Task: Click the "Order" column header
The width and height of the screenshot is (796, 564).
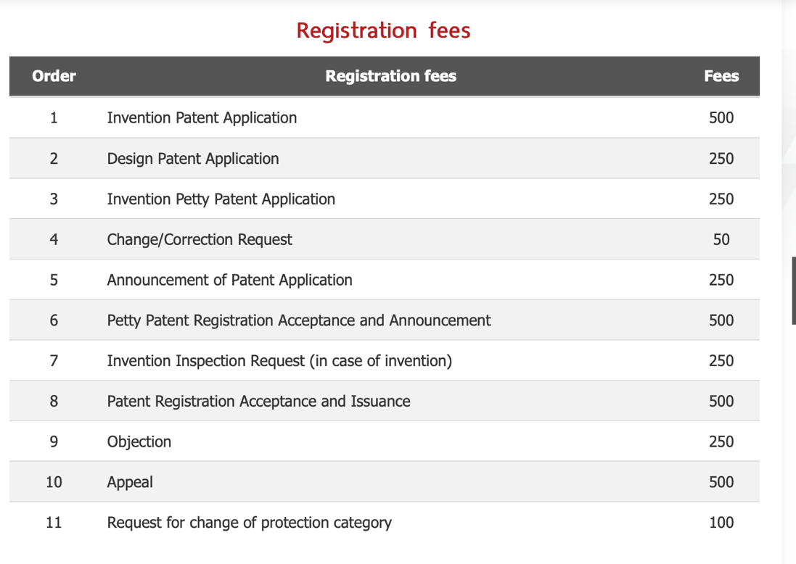Action: [54, 76]
